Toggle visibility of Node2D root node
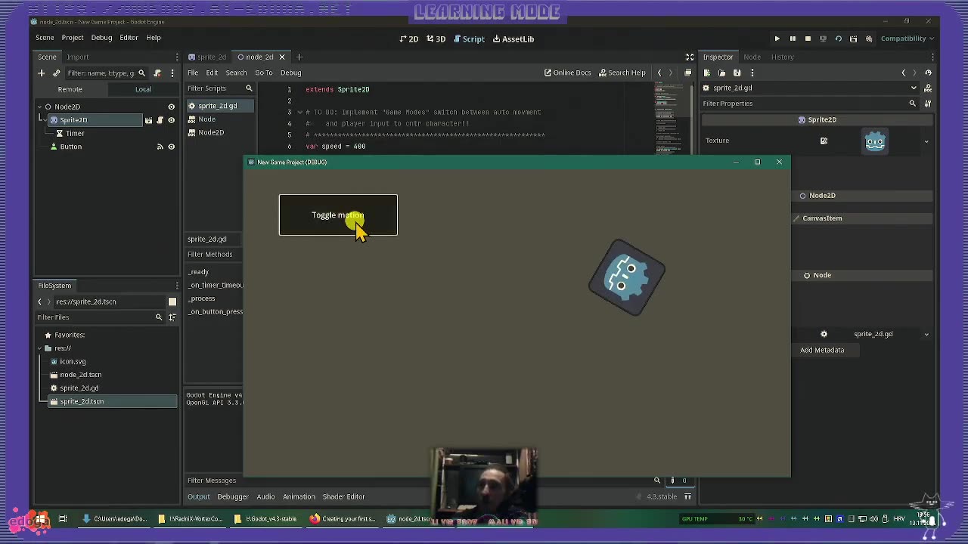The width and height of the screenshot is (968, 544). click(x=171, y=107)
